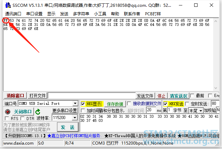Screen dimensions: 222x149
Task: Expand the baud rate 115200 dropdown
Action: pyautogui.click(x=75, y=118)
